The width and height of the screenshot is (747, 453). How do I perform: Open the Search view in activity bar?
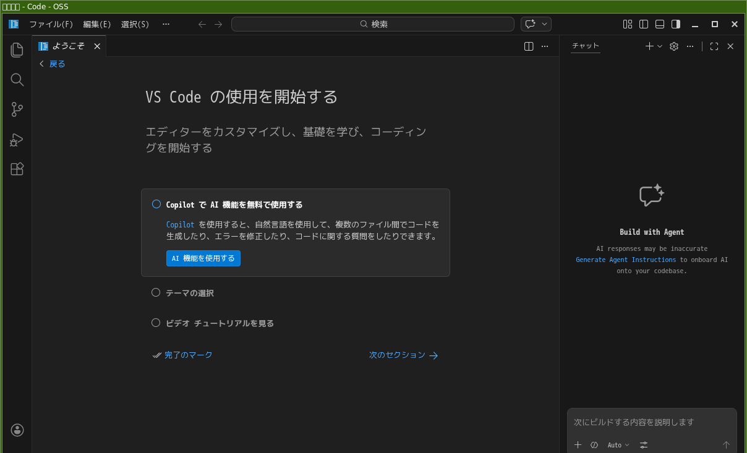click(x=17, y=80)
